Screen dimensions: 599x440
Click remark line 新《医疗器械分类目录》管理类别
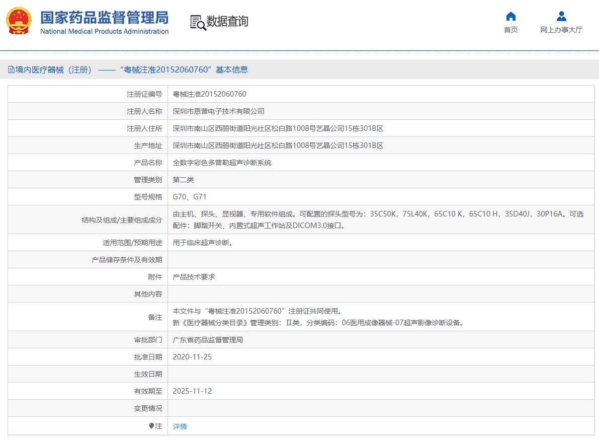click(318, 323)
